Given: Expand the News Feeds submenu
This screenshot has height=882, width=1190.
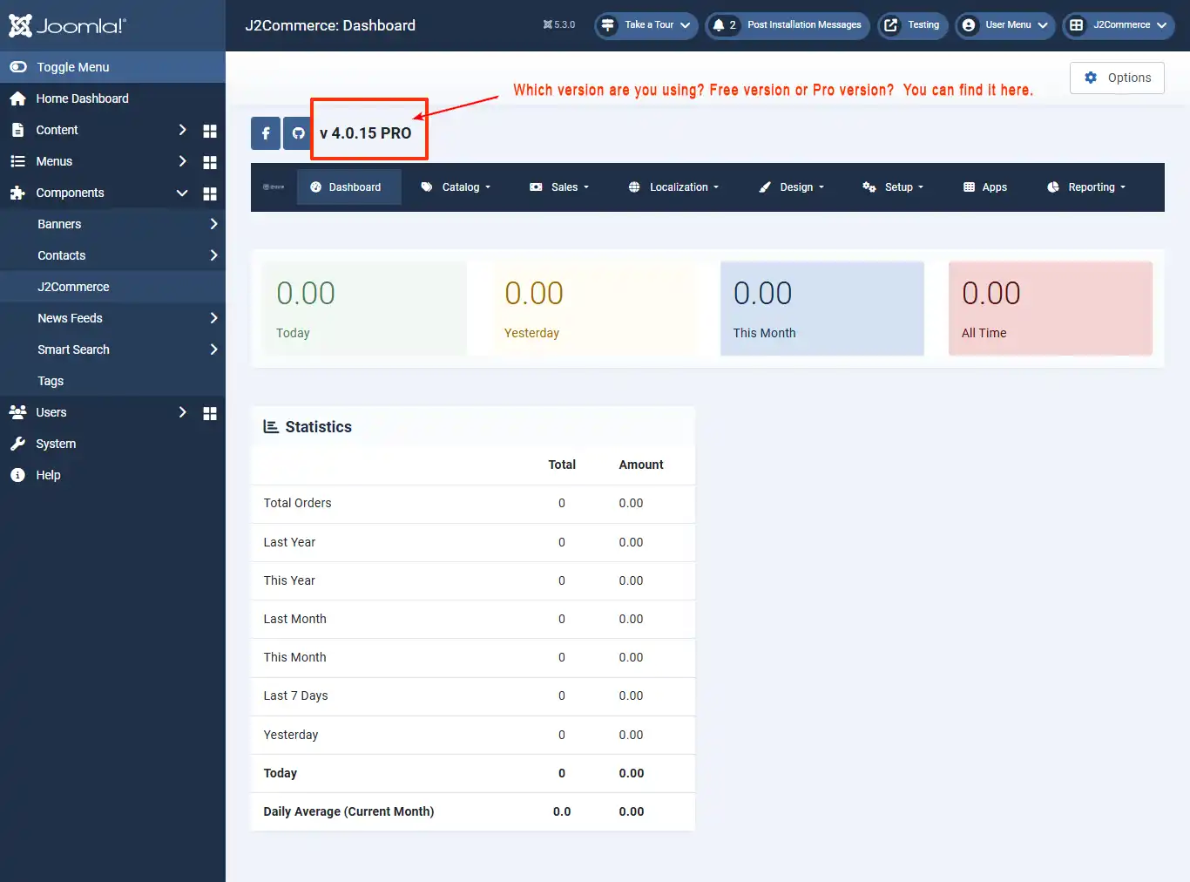Looking at the screenshot, I should (213, 318).
